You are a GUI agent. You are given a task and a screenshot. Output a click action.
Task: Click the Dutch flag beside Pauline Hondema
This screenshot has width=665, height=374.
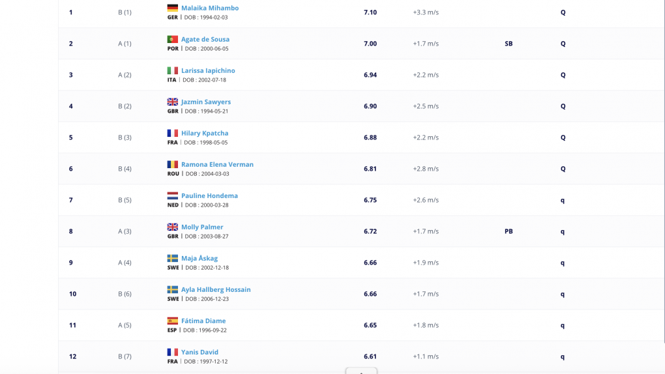[172, 195]
